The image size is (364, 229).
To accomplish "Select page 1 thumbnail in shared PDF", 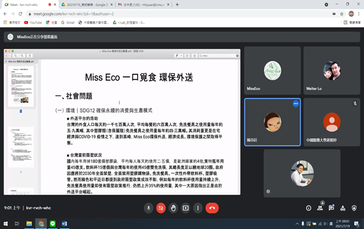I will (x=21, y=87).
